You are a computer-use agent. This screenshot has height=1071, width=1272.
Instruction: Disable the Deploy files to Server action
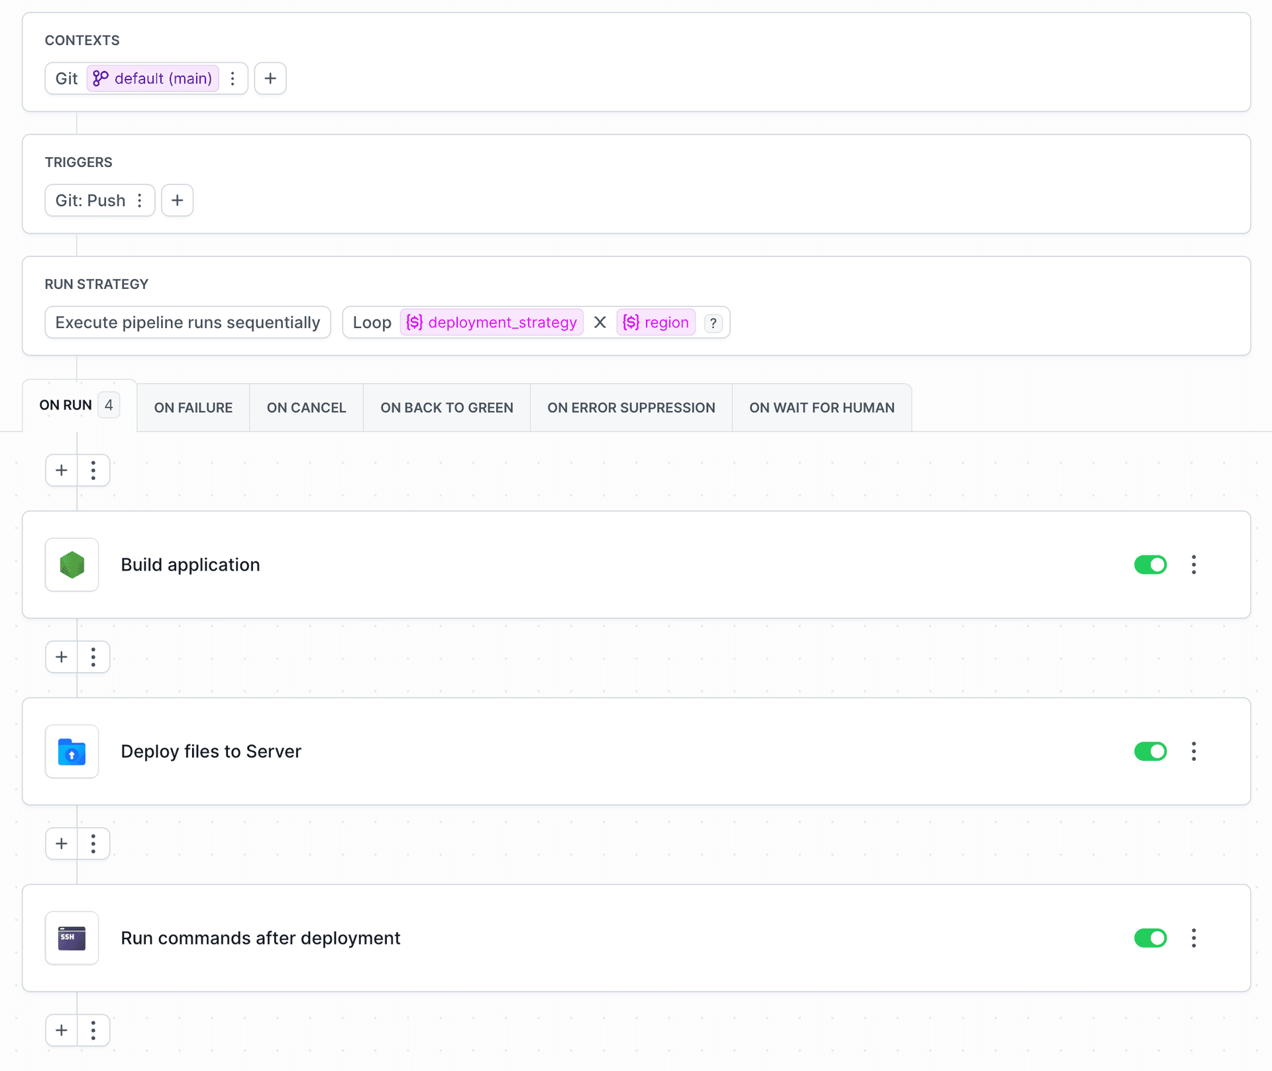[1151, 752]
